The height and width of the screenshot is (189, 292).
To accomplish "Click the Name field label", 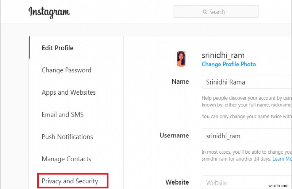I will [180, 82].
